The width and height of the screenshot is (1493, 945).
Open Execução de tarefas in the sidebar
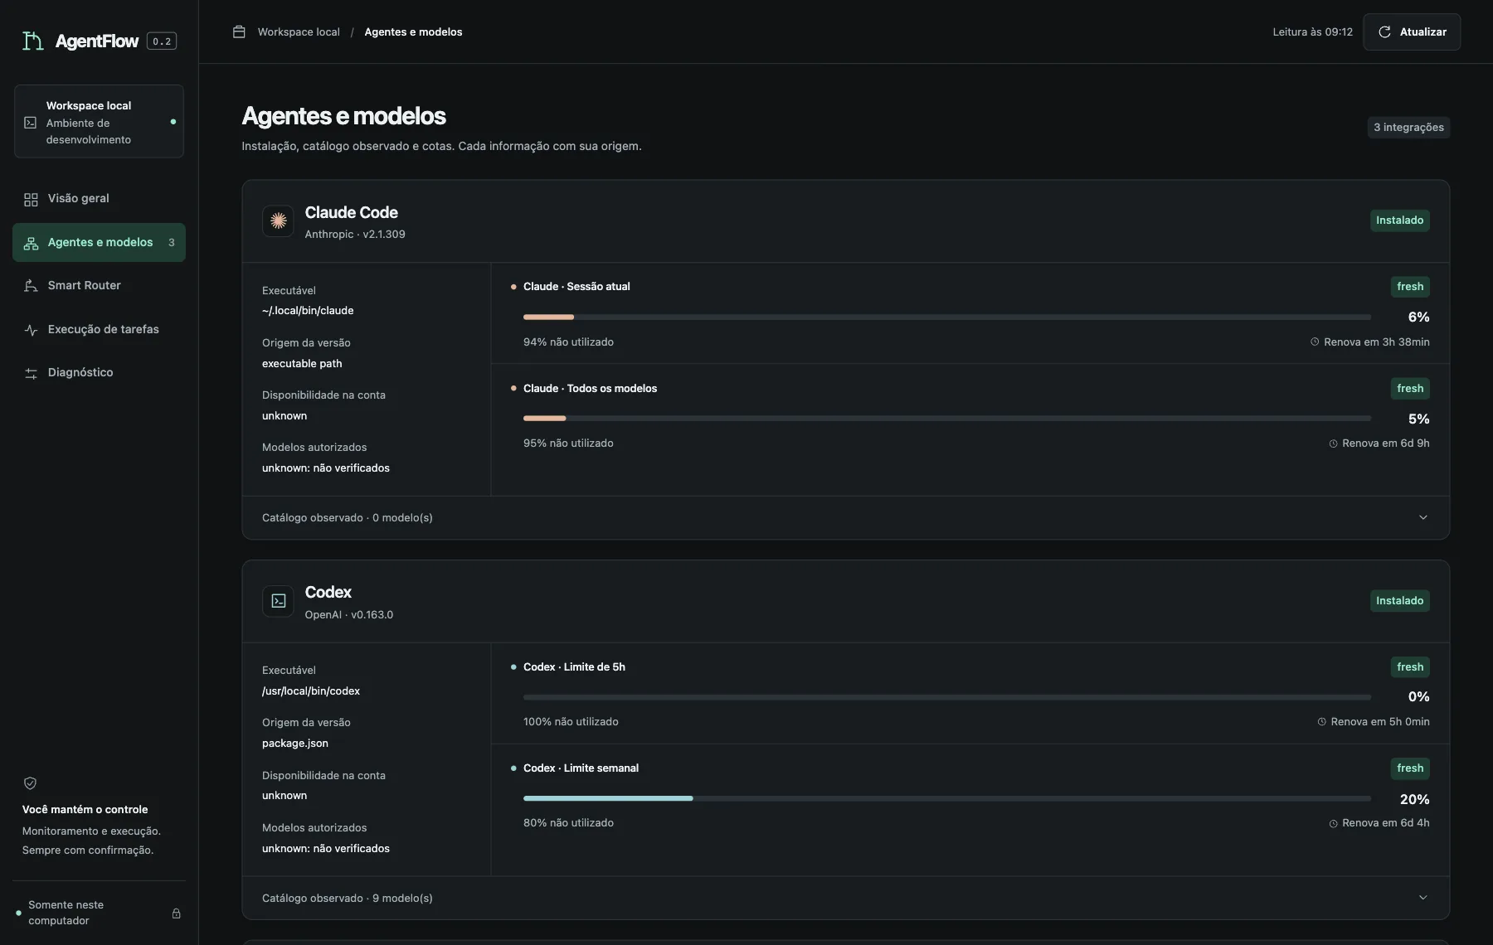point(99,330)
